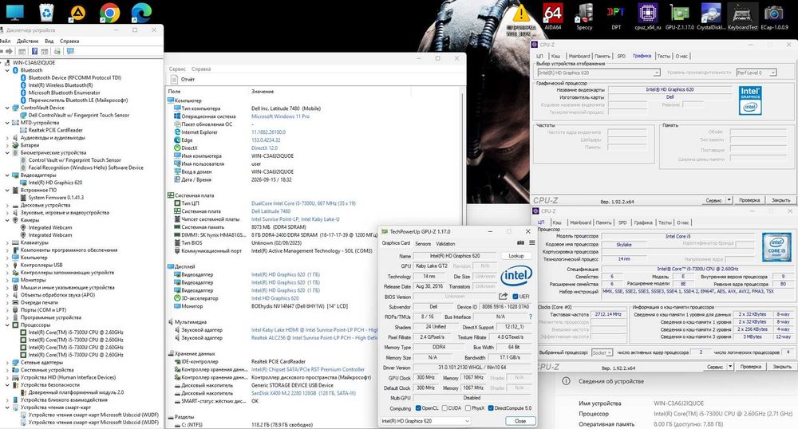This screenshot has width=798, height=429.
Task: Expand the Батареи tree node
Action: 7,145
